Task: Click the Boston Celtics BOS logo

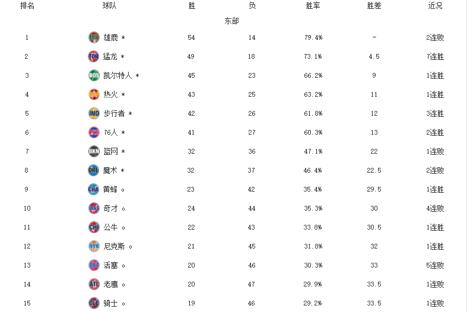Action: 94,75
